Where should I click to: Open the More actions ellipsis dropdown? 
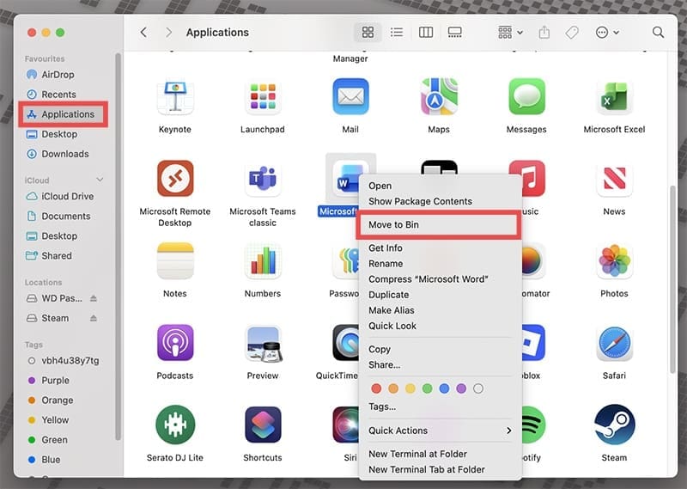(x=607, y=32)
